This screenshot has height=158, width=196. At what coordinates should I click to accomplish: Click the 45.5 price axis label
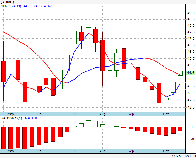pyautogui.click(x=191, y=59)
